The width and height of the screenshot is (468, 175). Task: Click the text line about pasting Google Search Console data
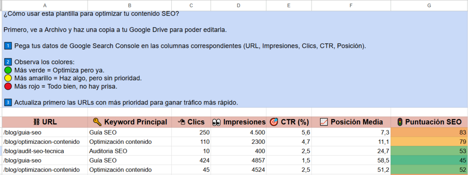(190, 46)
